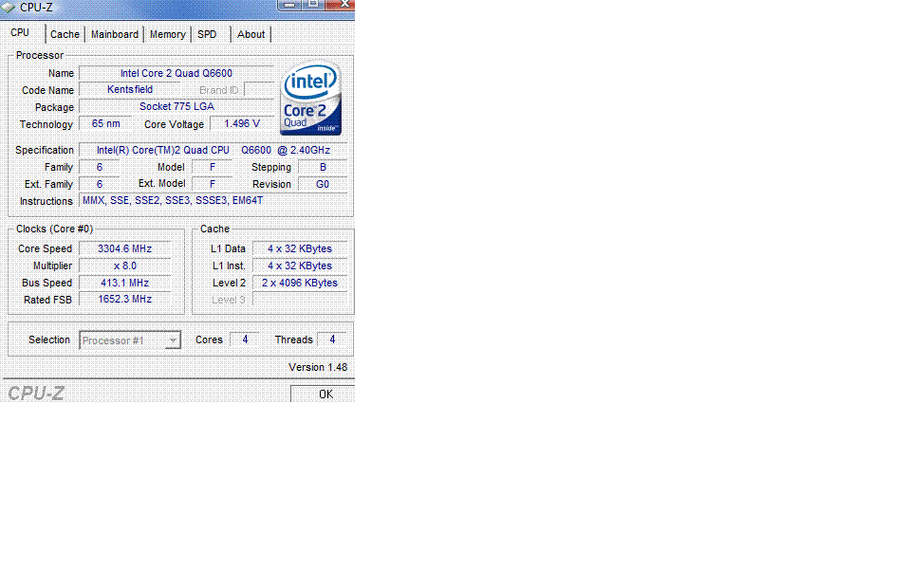
Task: Click the Level 2 value '2 x 4096 KBytes'
Action: tap(300, 283)
